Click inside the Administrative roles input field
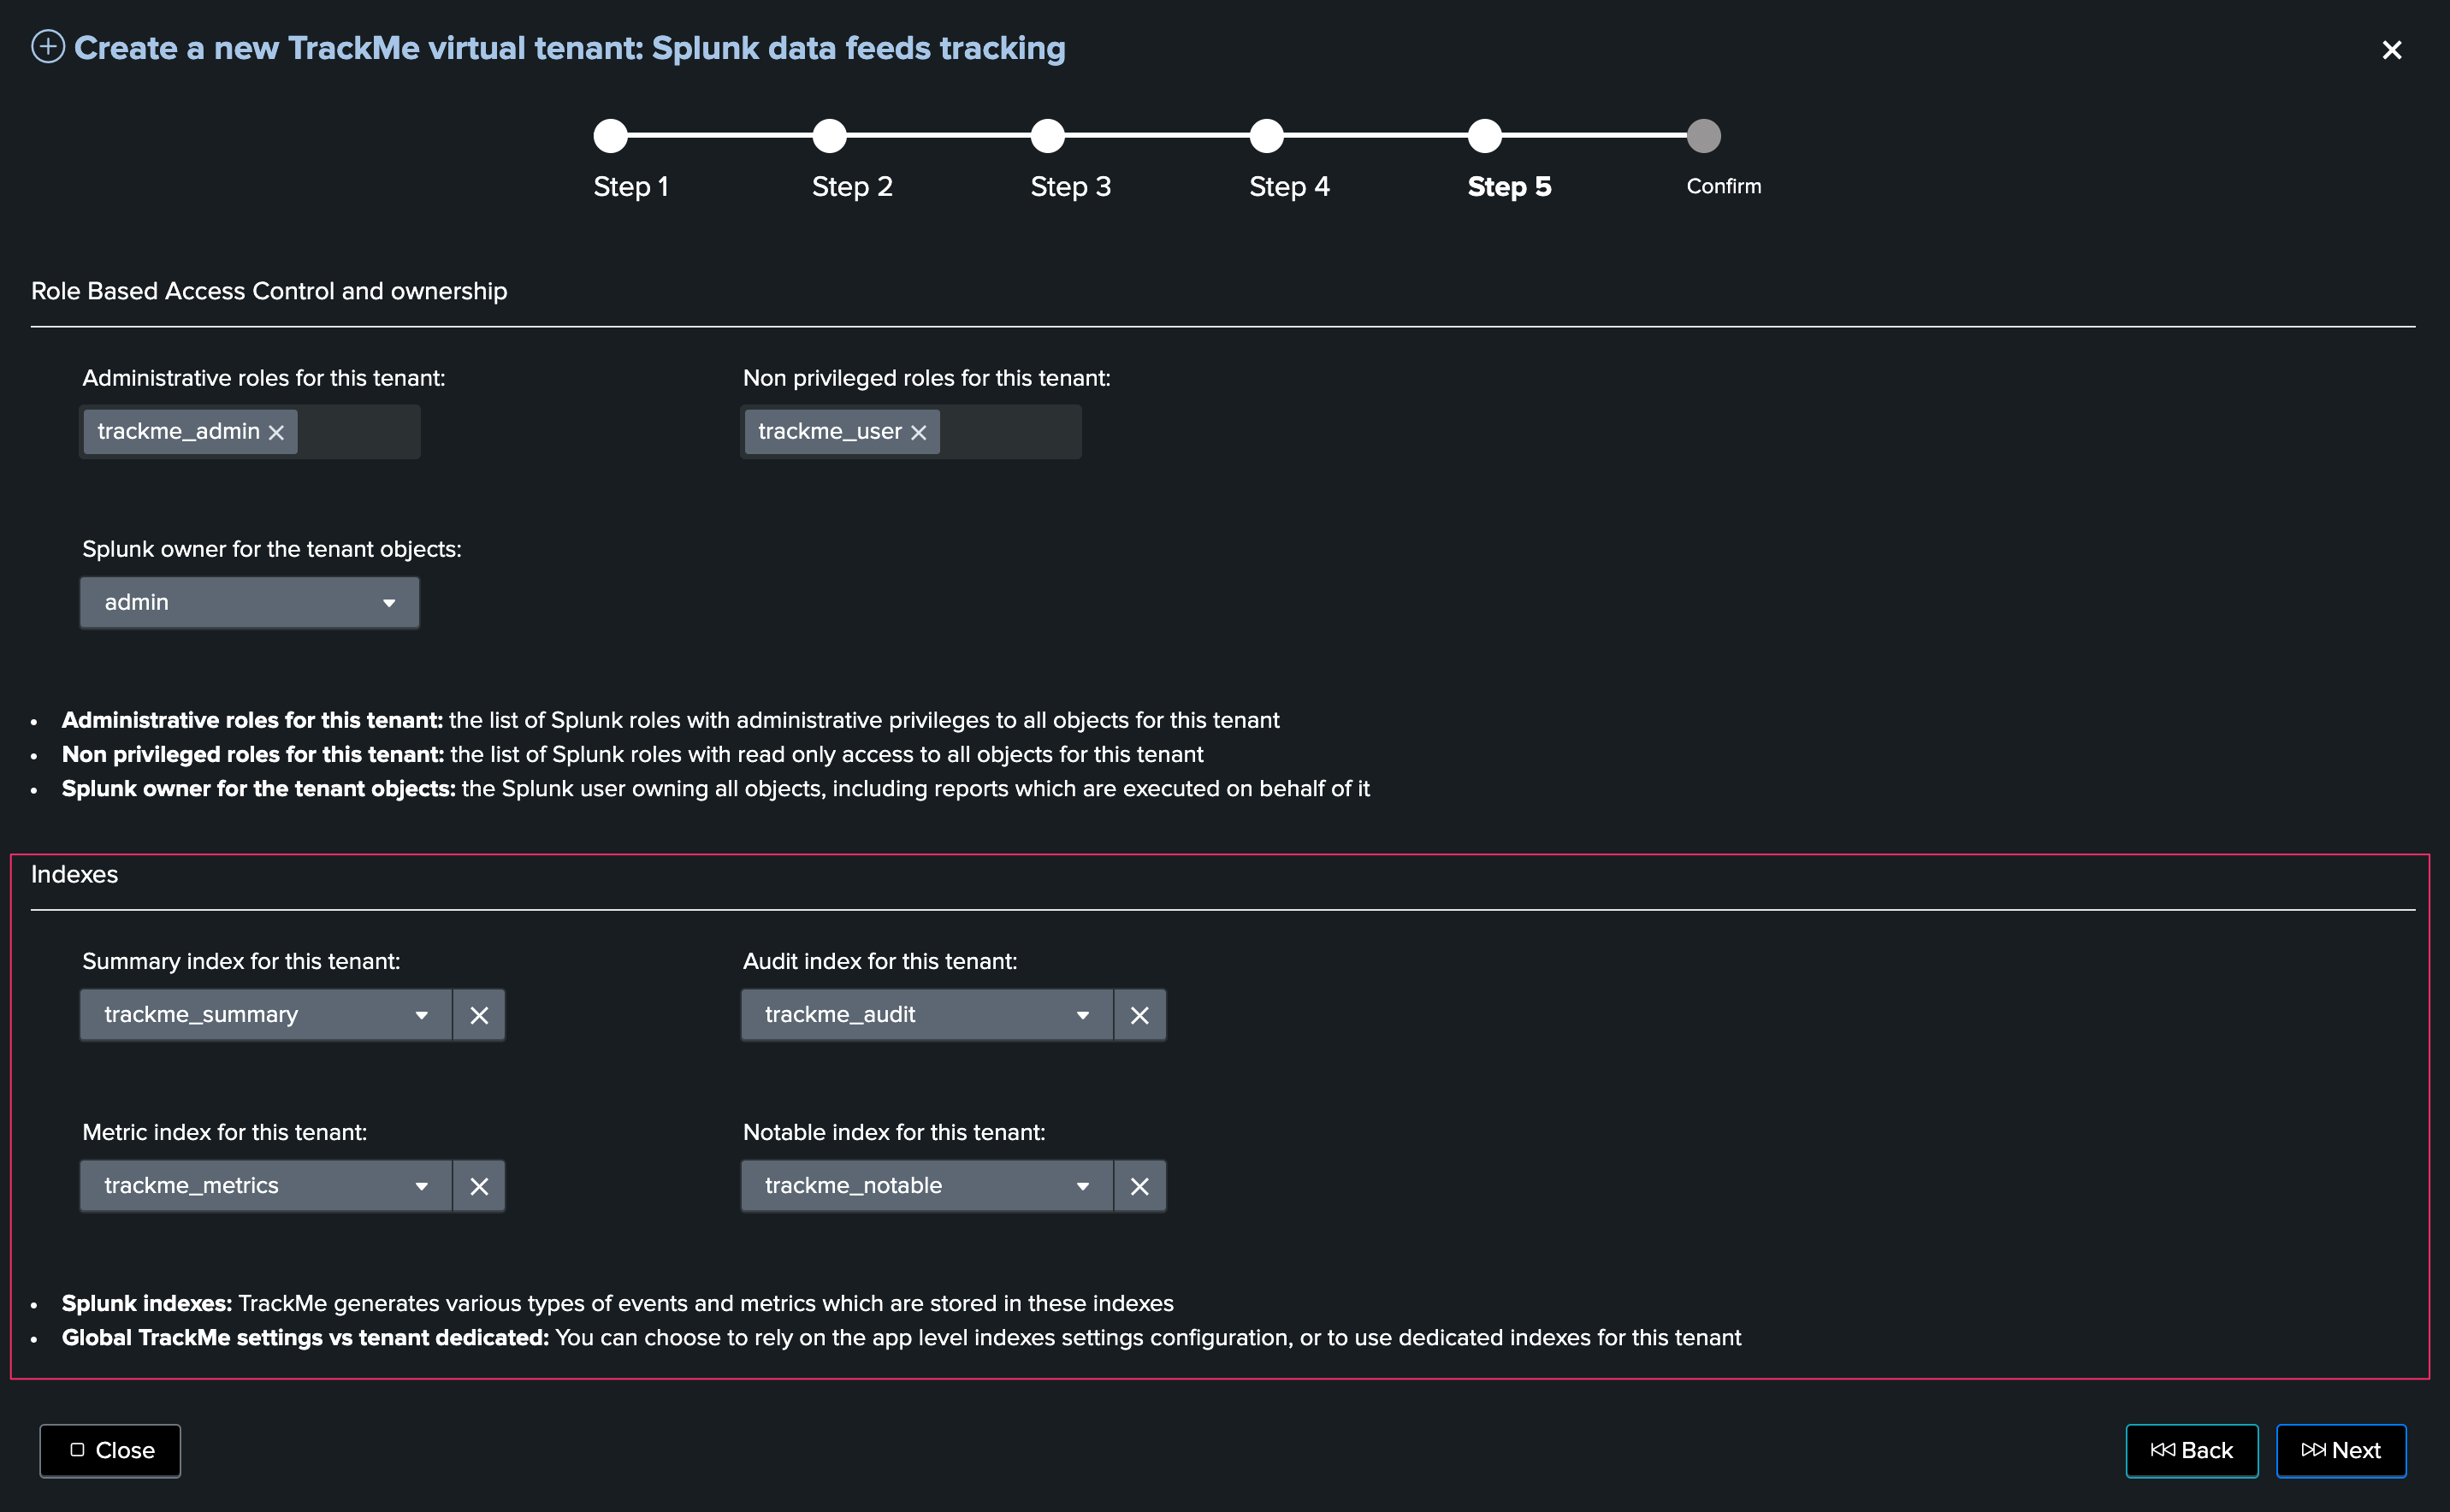 pyautogui.click(x=358, y=432)
